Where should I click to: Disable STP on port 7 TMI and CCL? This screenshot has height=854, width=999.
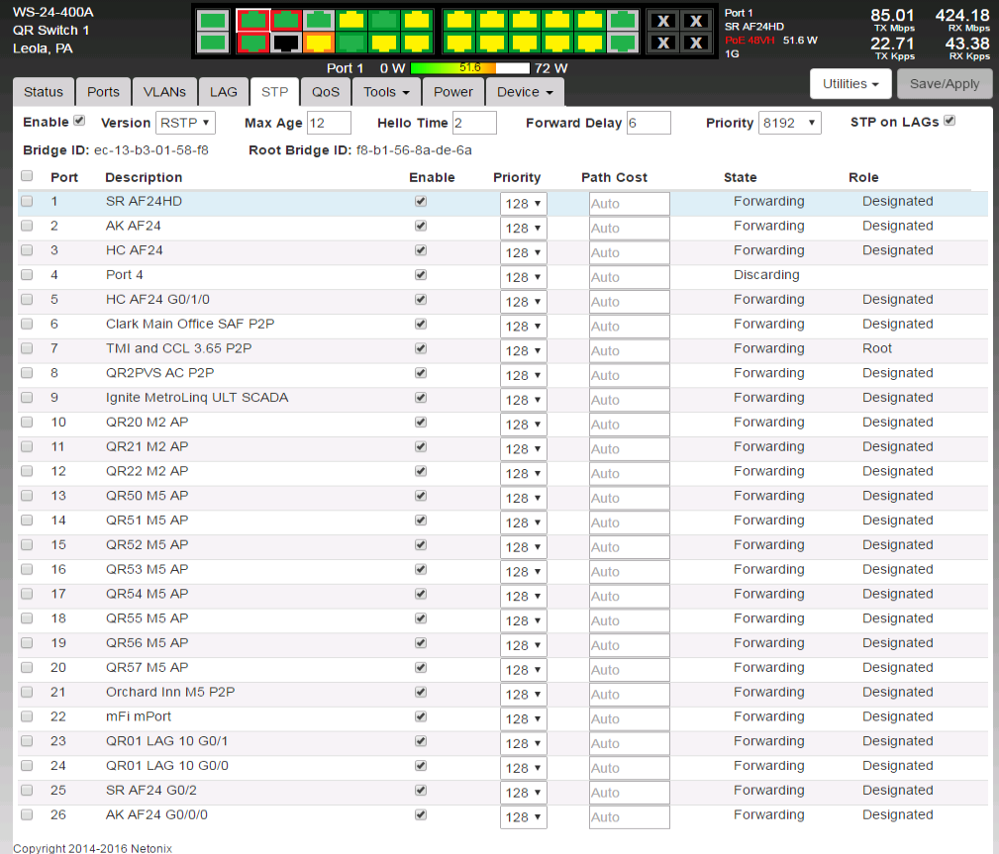point(421,348)
